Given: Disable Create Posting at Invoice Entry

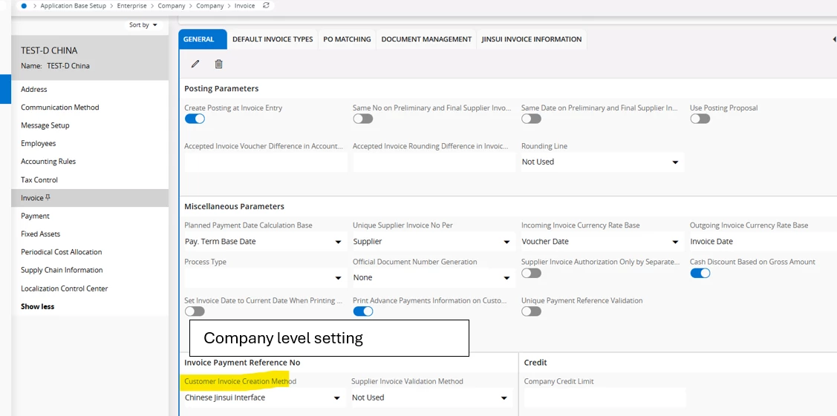Looking at the screenshot, I should (195, 119).
